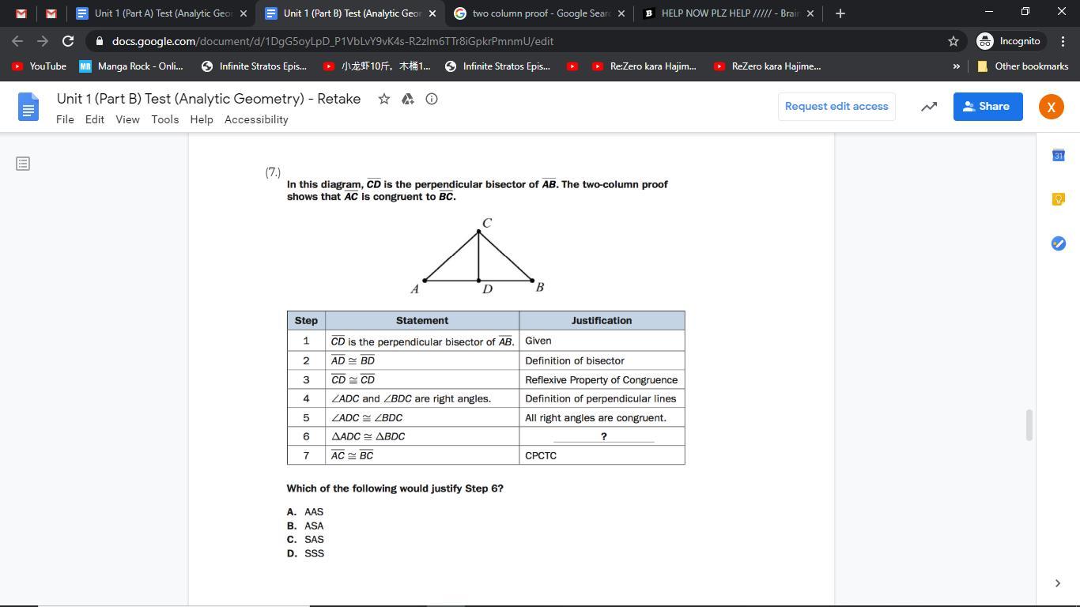Close the Unit 1 (Part B) tab
1080x607 pixels.
pyautogui.click(x=432, y=13)
